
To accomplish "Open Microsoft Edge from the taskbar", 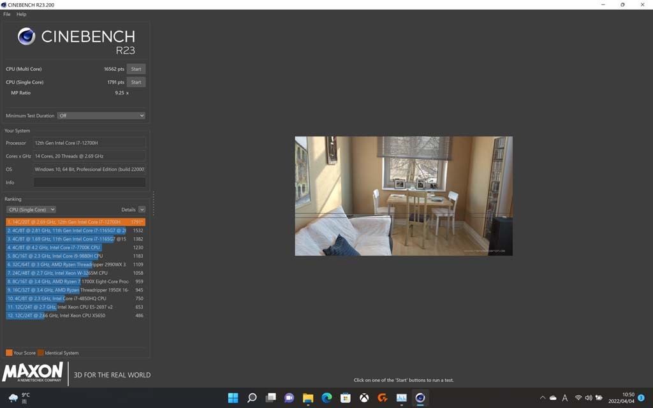I will pyautogui.click(x=326, y=398).
